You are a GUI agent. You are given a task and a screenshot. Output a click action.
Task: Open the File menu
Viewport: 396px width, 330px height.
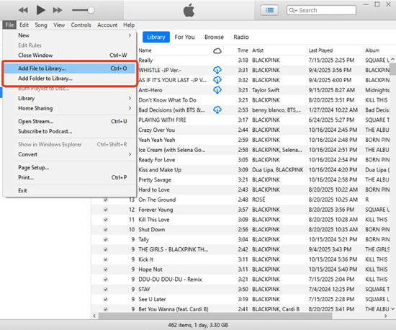click(x=9, y=25)
